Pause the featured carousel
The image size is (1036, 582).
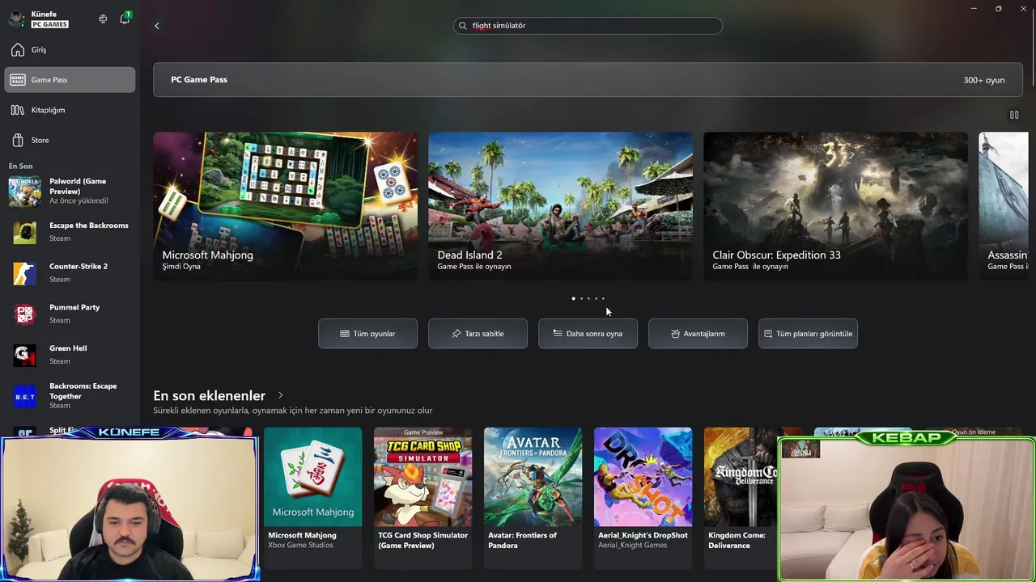pyautogui.click(x=1014, y=115)
